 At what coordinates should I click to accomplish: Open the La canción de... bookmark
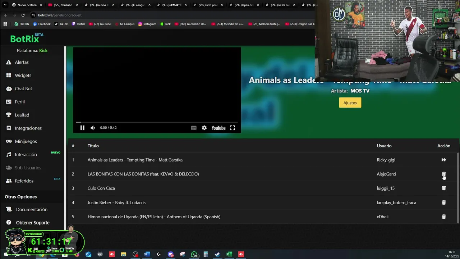190,24
